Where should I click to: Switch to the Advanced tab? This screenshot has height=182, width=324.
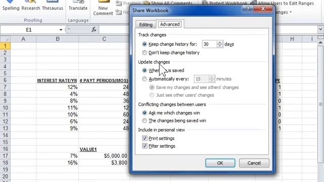pos(170,24)
